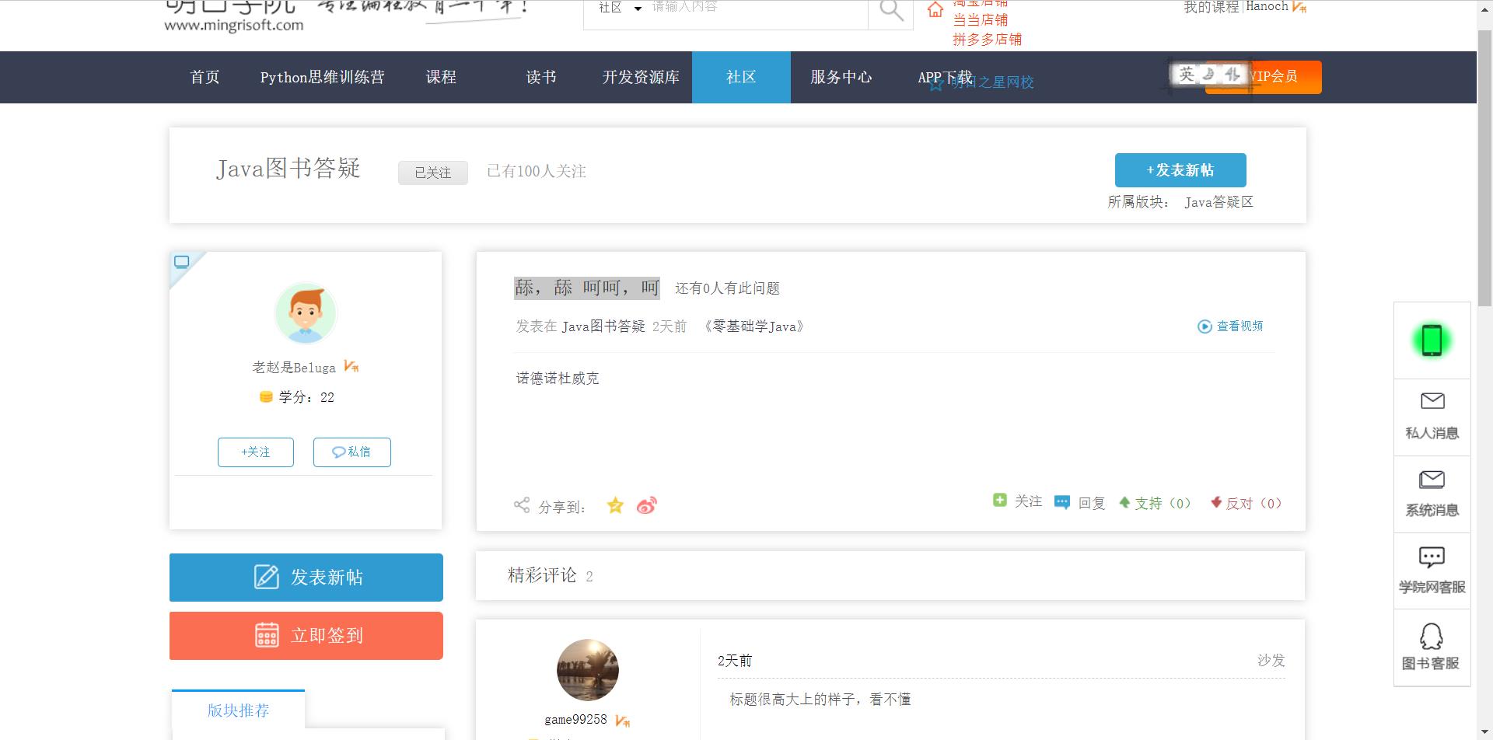Share post to Weibo icon
The width and height of the screenshot is (1493, 740).
tap(647, 506)
